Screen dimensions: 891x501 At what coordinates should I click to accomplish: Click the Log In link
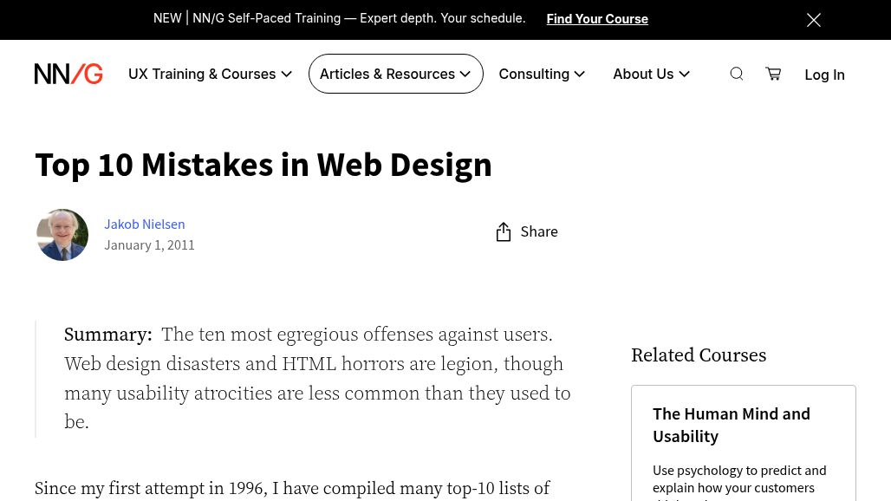pos(824,75)
